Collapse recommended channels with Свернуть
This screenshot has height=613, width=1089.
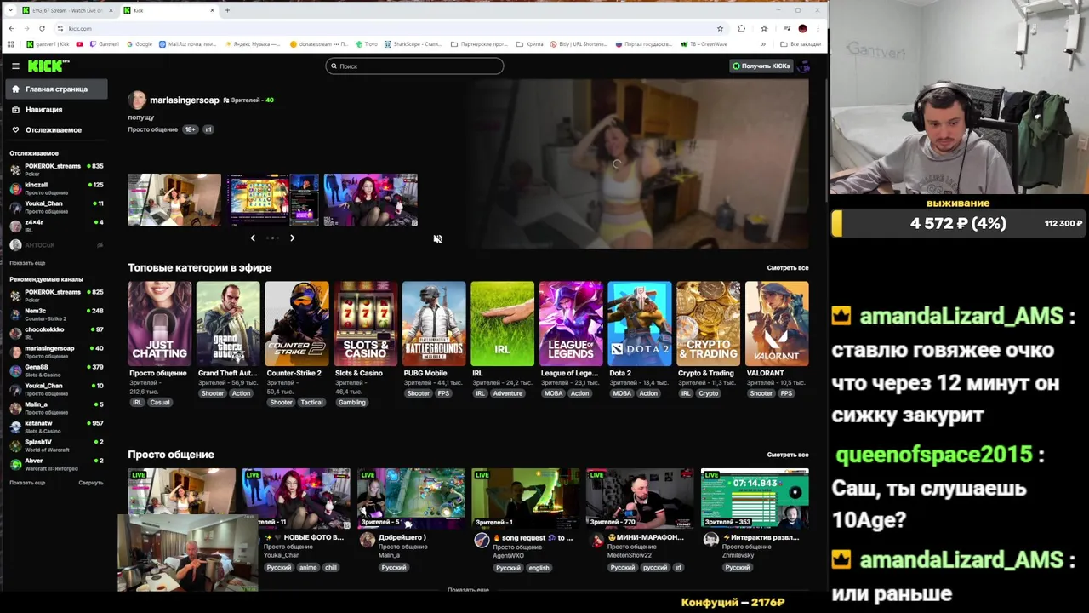pos(91,483)
